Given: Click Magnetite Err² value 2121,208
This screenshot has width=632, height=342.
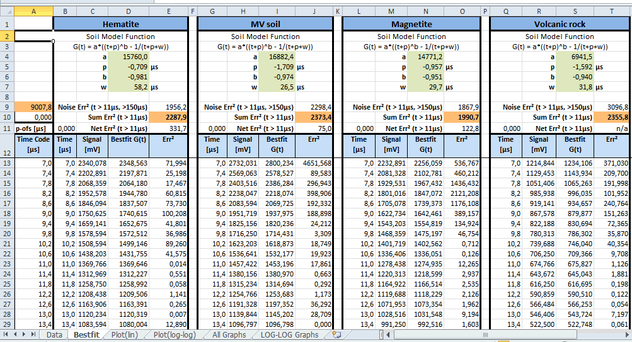Looking at the screenshot, I should (462, 193).
